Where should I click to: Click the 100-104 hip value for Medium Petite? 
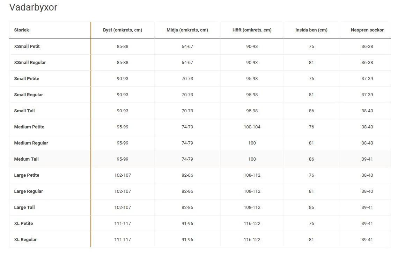coord(252,127)
